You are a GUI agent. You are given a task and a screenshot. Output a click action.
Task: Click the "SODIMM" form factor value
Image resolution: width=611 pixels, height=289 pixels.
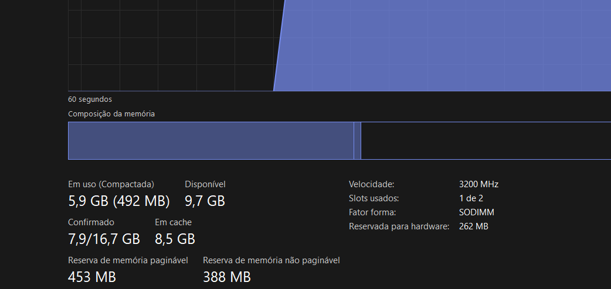[x=476, y=212]
